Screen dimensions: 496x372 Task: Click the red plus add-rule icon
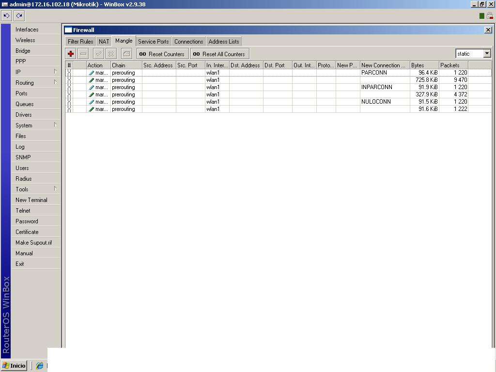(71, 54)
